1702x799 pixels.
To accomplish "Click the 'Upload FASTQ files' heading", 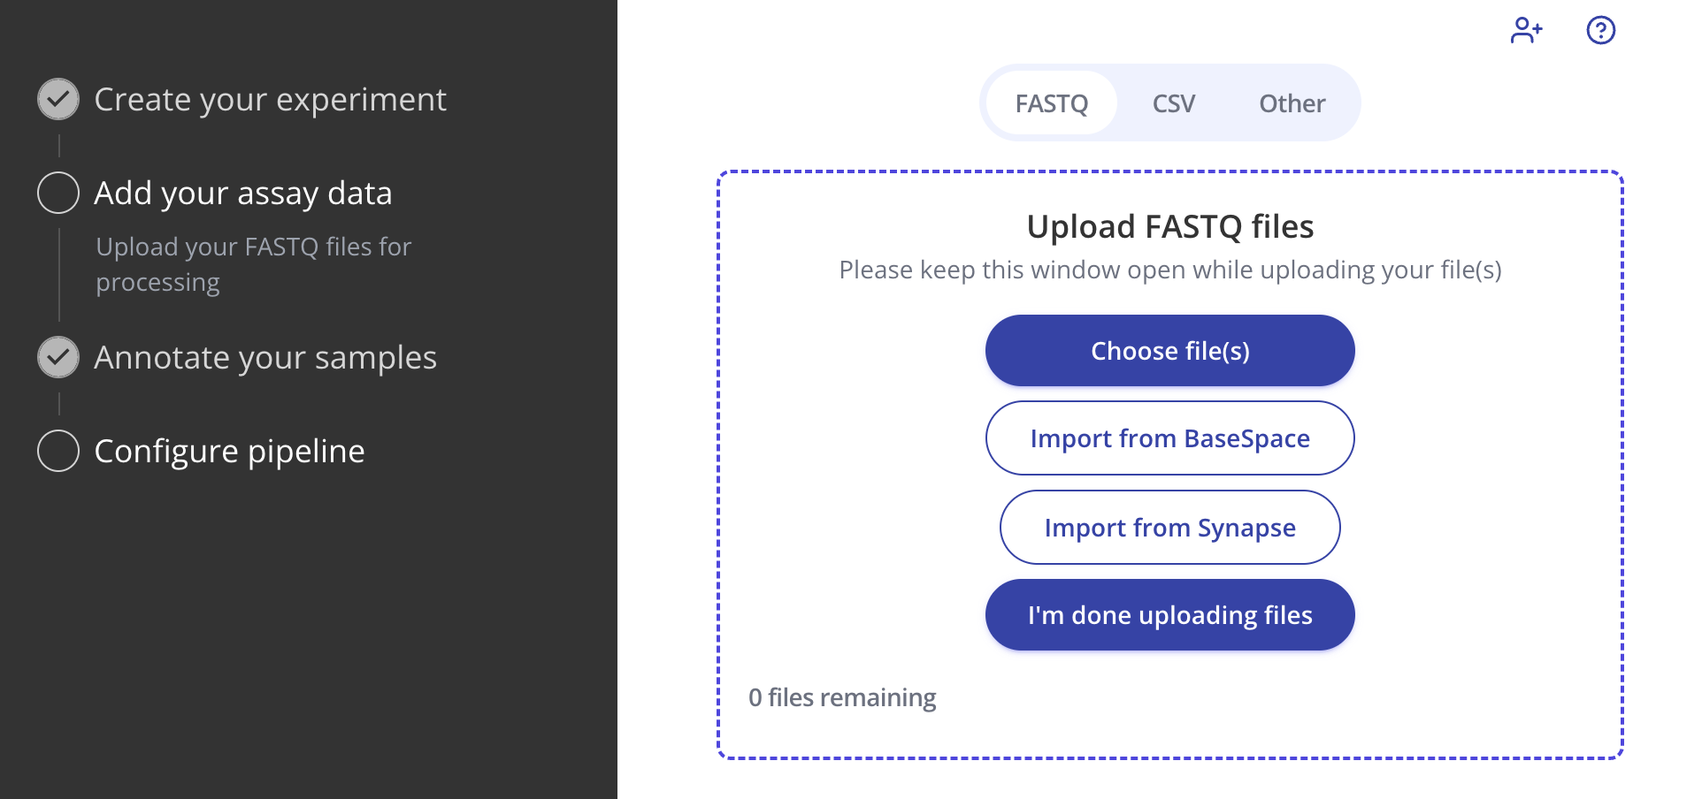I will (1169, 227).
